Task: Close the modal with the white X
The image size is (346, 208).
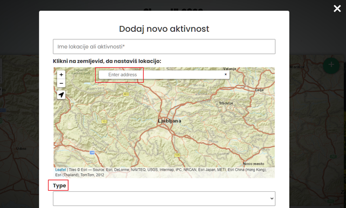Action: (x=337, y=9)
